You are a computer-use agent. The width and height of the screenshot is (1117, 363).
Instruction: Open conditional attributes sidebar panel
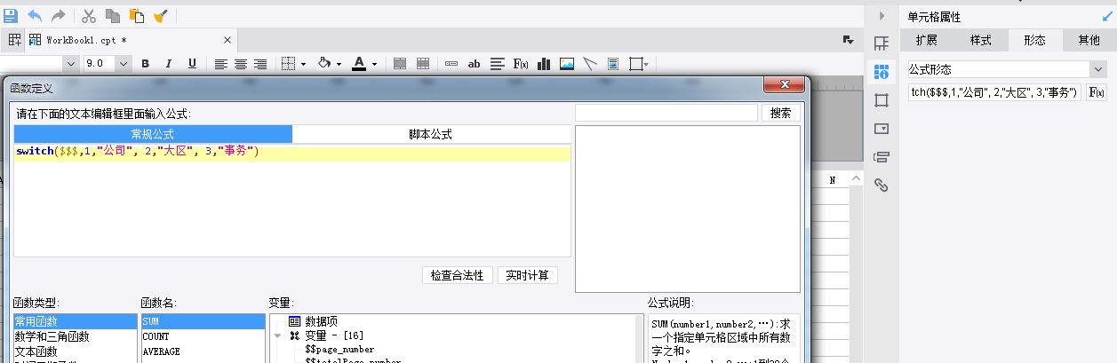pos(881,157)
